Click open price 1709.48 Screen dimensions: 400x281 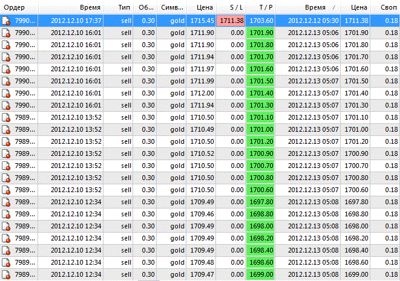coord(202,262)
